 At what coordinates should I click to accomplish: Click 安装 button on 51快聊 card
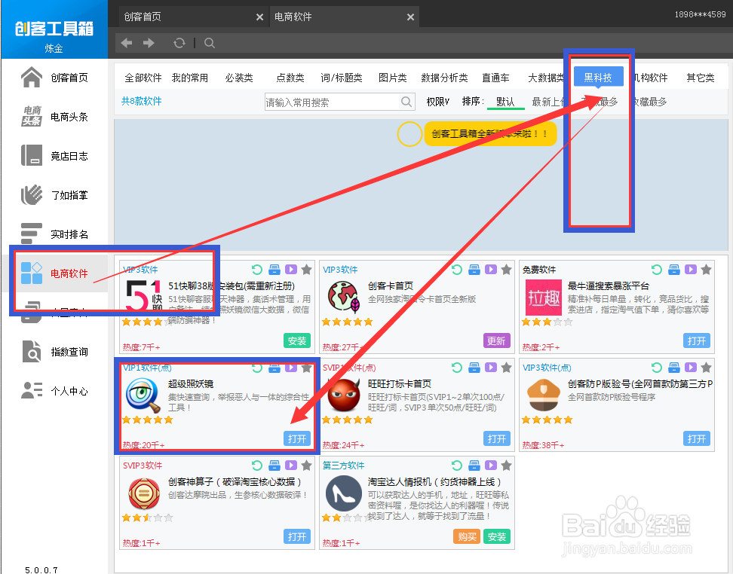(x=297, y=341)
